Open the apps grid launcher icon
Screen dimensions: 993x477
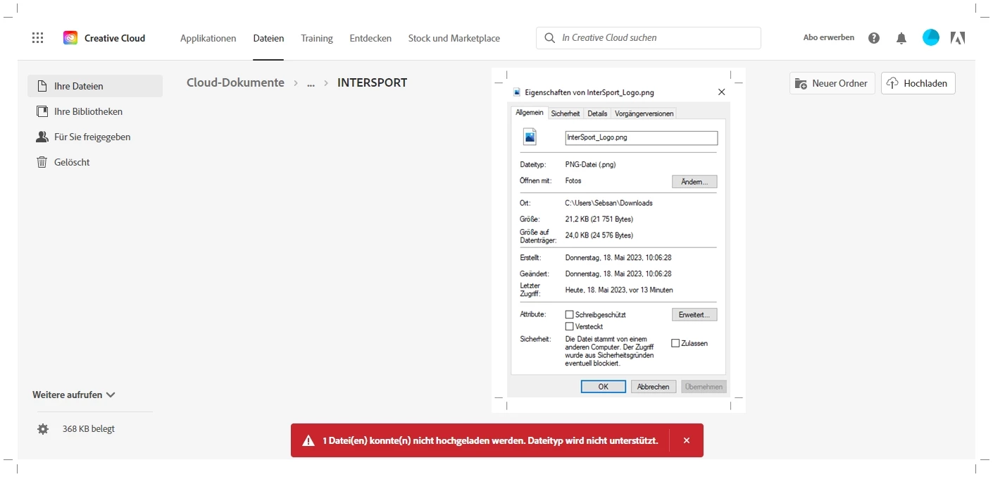(38, 38)
